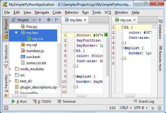Fold the #myList block in my.less
166x113 pixels.
pyautogui.click(x=75, y=77)
